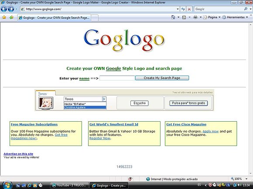Expand the toolbar overflow chevron
The width and height of the screenshot is (253, 189).
[x=251, y=15]
